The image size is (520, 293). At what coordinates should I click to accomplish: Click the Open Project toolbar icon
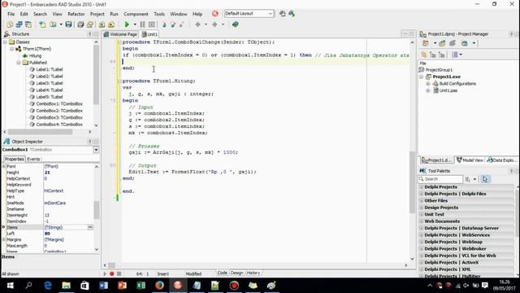click(90, 24)
